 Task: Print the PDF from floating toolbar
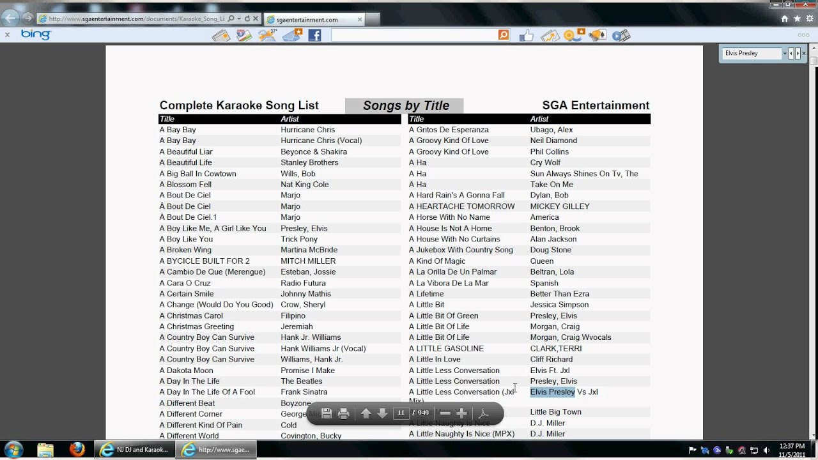[343, 413]
